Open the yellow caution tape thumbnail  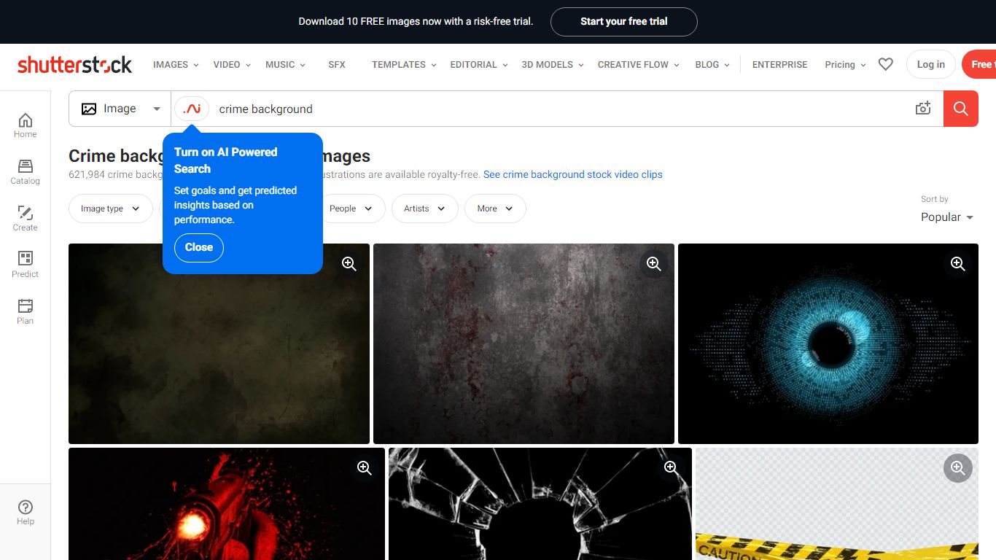[x=837, y=504]
